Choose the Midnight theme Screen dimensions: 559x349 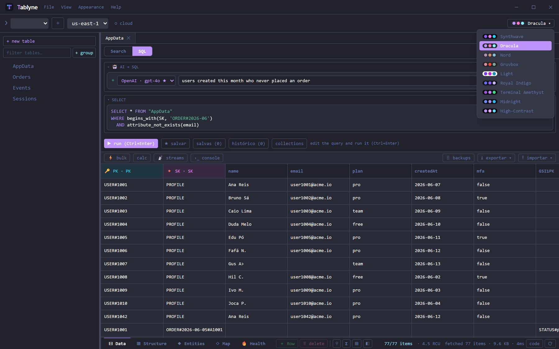pyautogui.click(x=516, y=102)
